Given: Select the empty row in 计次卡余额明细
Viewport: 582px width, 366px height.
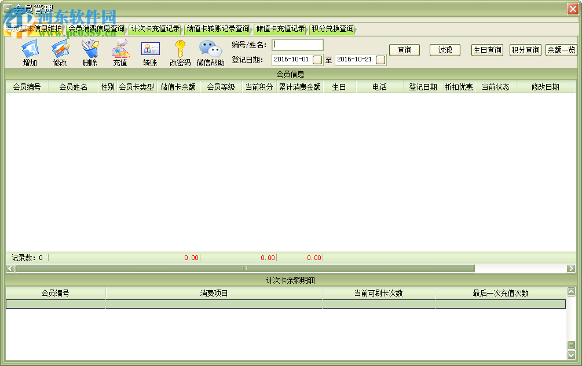Looking at the screenshot, I should point(286,305).
